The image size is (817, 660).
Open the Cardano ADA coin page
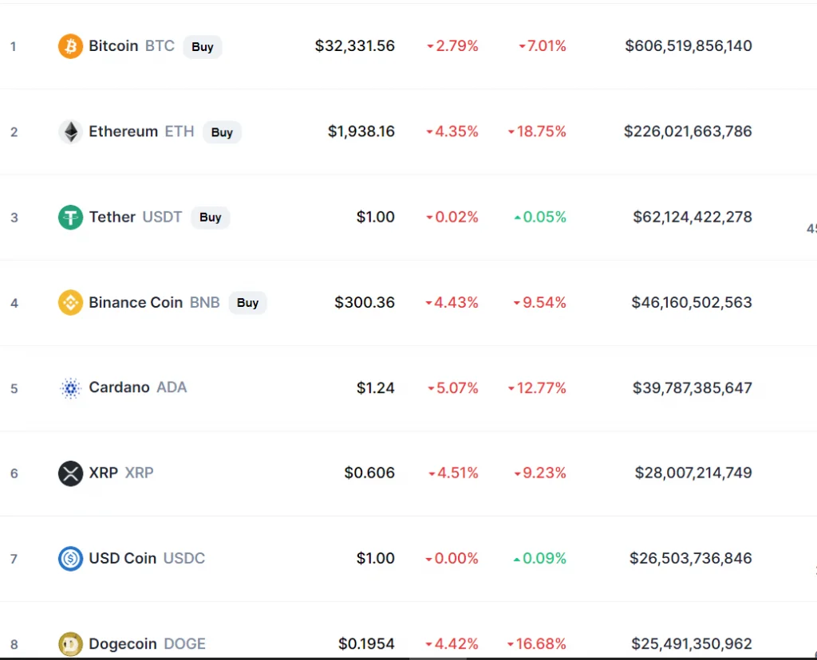137,387
